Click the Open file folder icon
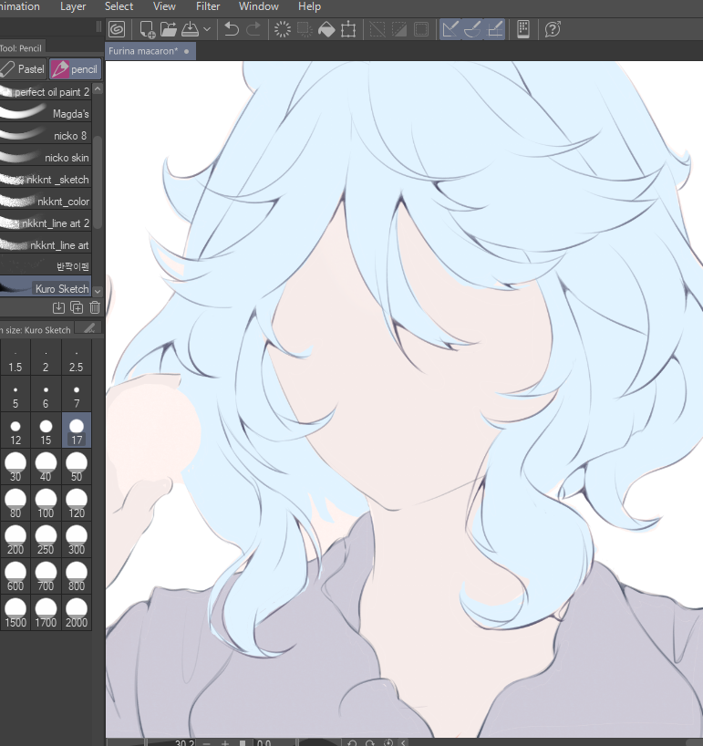The width and height of the screenshot is (703, 746). 168,29
